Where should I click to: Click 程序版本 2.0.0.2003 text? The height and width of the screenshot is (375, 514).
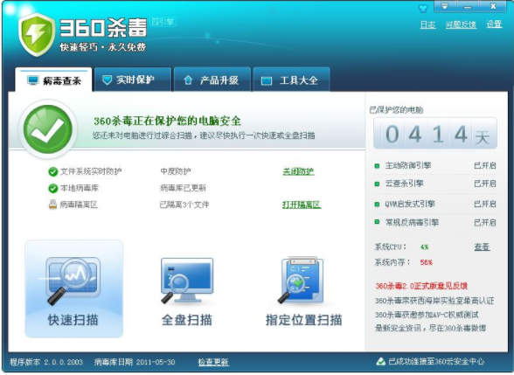[46, 362]
